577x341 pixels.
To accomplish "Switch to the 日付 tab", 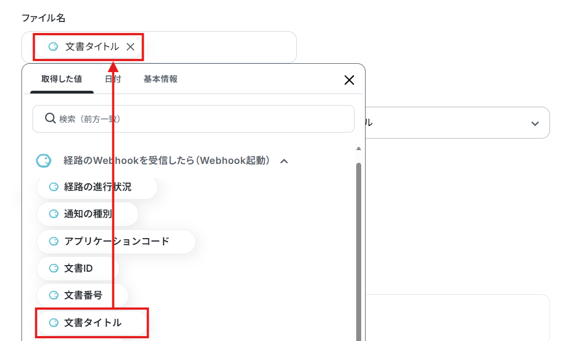I will [113, 79].
